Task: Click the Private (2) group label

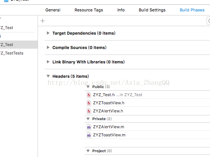Action: [102, 119]
